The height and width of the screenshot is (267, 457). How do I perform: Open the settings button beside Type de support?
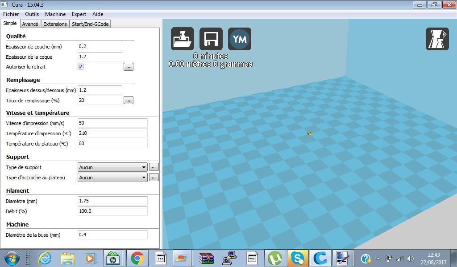[x=154, y=167]
